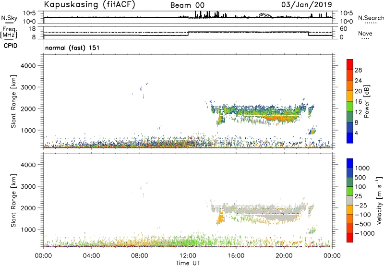
Task: Click the "28" power colorbar tick value
Action: (x=358, y=70)
